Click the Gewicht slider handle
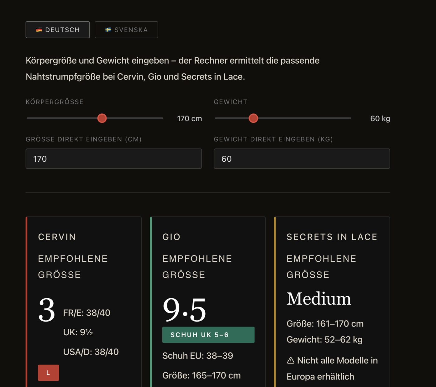The height and width of the screenshot is (387, 436). [254, 118]
